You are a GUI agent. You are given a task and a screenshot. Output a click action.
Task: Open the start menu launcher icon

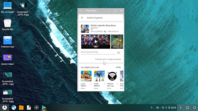pos(5,108)
